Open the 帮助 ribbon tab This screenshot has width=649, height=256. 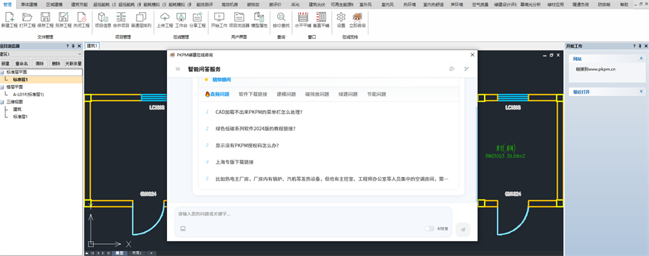624,4
